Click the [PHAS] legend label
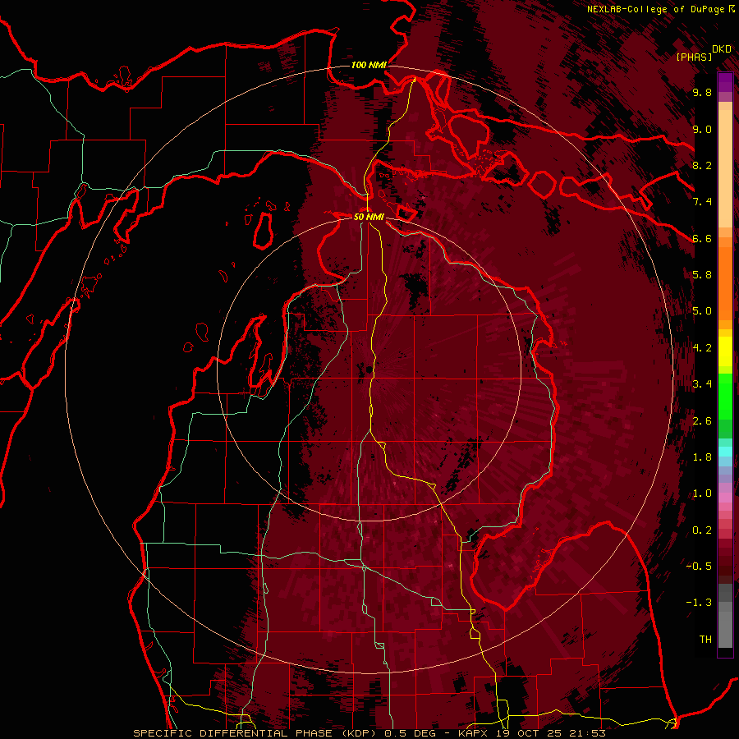This screenshot has height=739, width=739. pos(694,57)
